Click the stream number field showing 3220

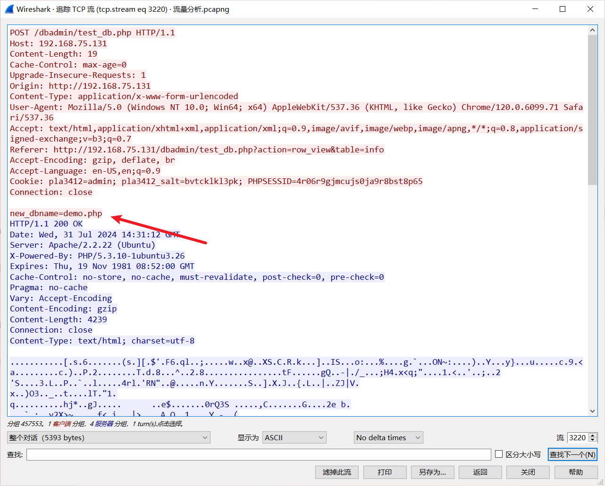pos(578,437)
